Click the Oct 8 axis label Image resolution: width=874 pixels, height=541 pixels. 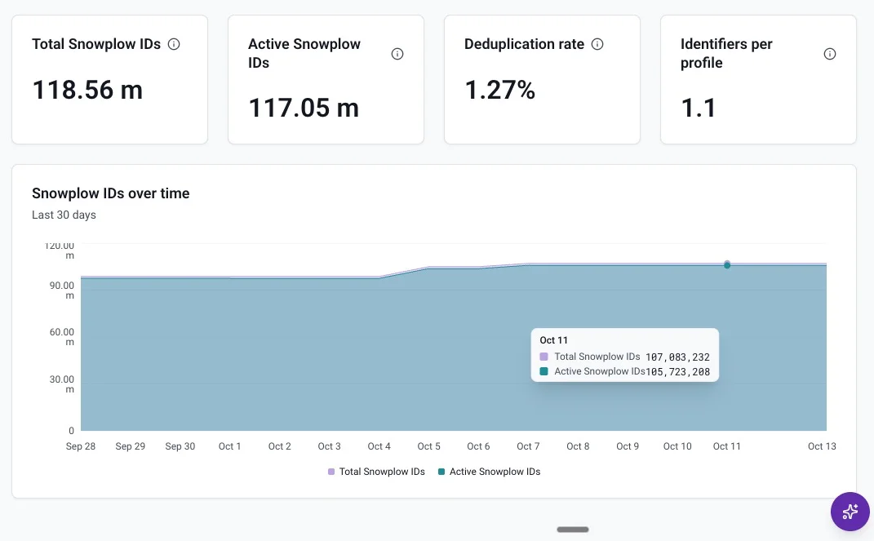578,446
